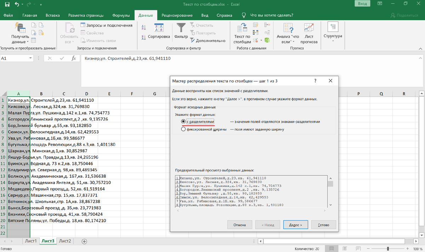Click the zoom in plus button

coord(408,249)
